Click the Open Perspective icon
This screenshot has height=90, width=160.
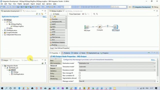[130, 7]
